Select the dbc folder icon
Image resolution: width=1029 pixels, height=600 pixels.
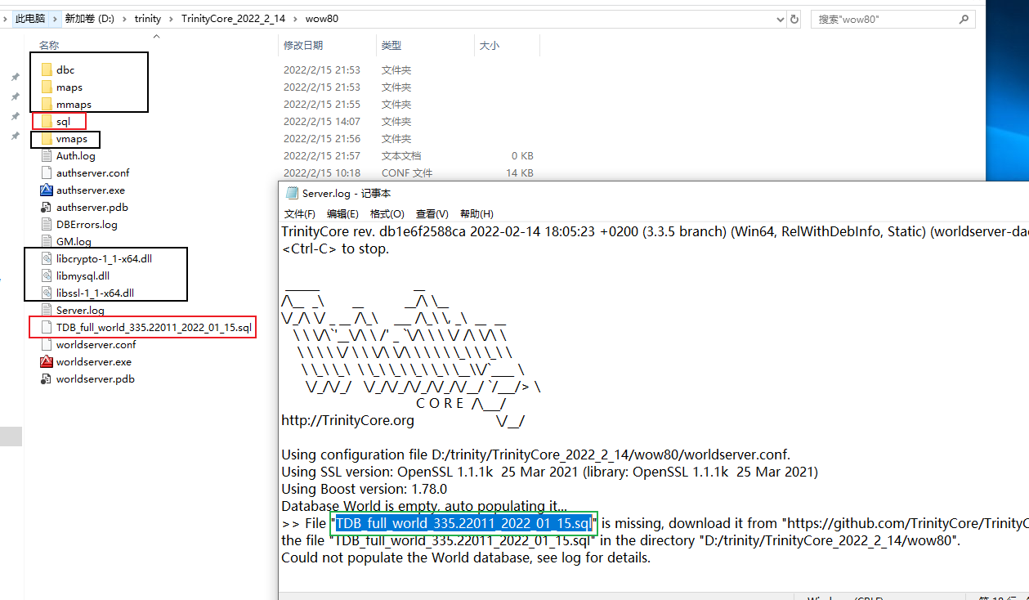pos(47,70)
